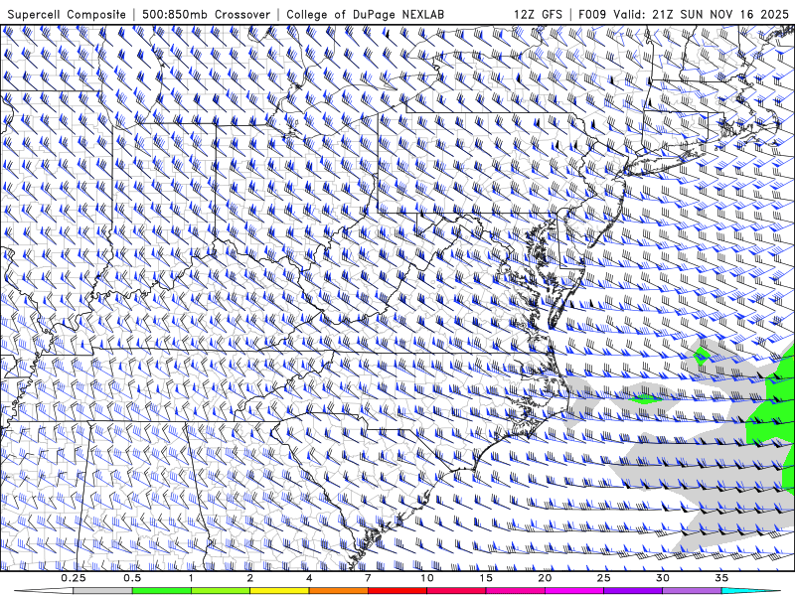Click the 0.5 legend value
795x596 pixels.
[x=132, y=578]
